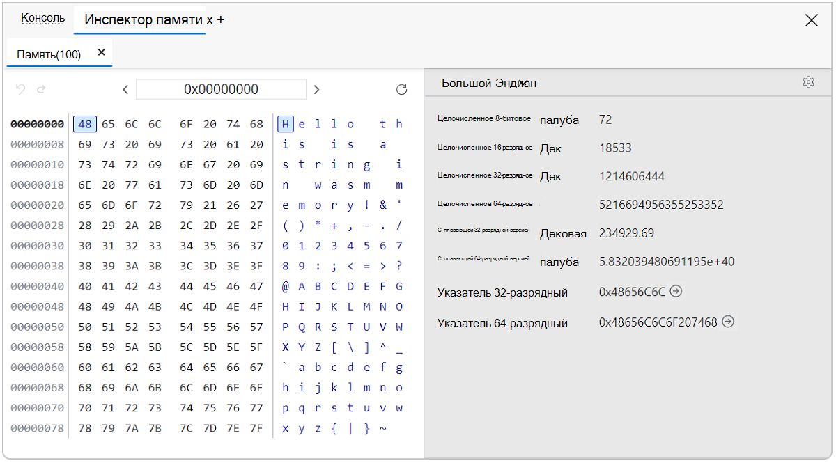Click 16-bit integer value 18533
Screen dimensions: 836x463
[x=615, y=148]
